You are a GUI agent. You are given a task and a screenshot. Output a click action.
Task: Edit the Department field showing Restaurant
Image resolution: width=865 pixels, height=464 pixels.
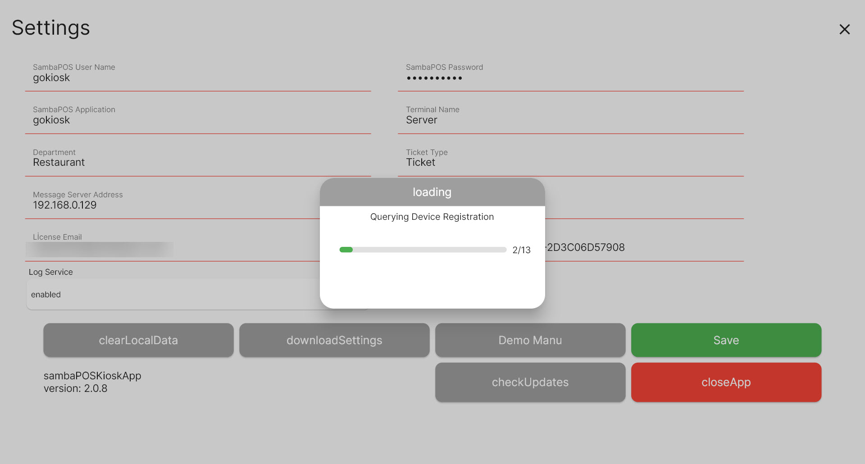point(197,163)
